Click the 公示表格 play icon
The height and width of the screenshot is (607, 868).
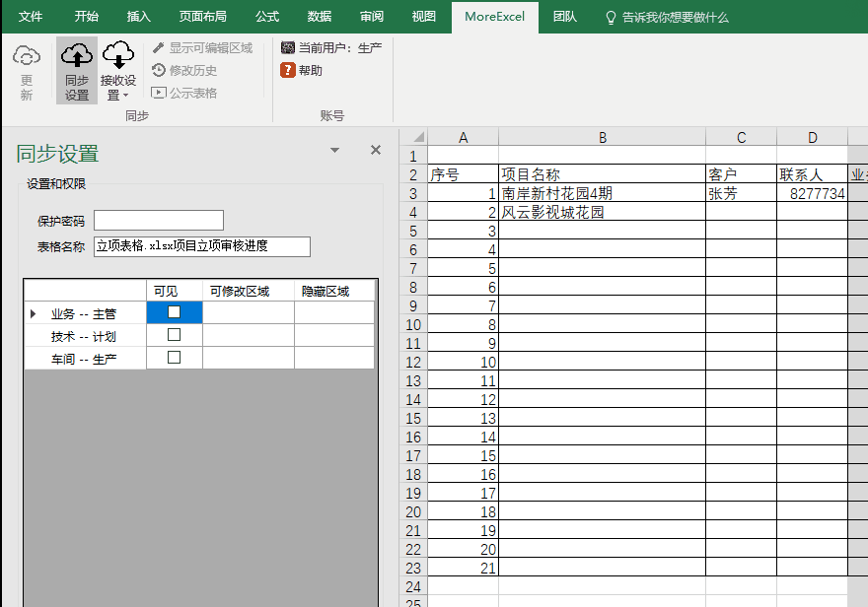pyautogui.click(x=159, y=93)
